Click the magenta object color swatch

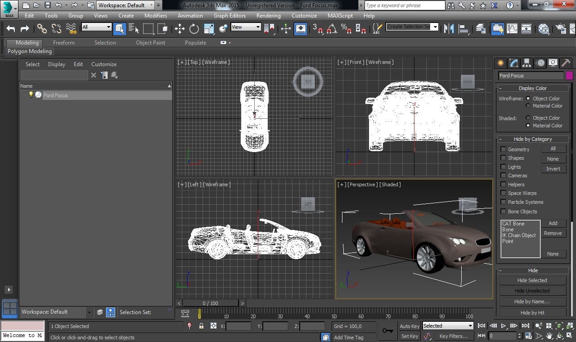point(569,76)
